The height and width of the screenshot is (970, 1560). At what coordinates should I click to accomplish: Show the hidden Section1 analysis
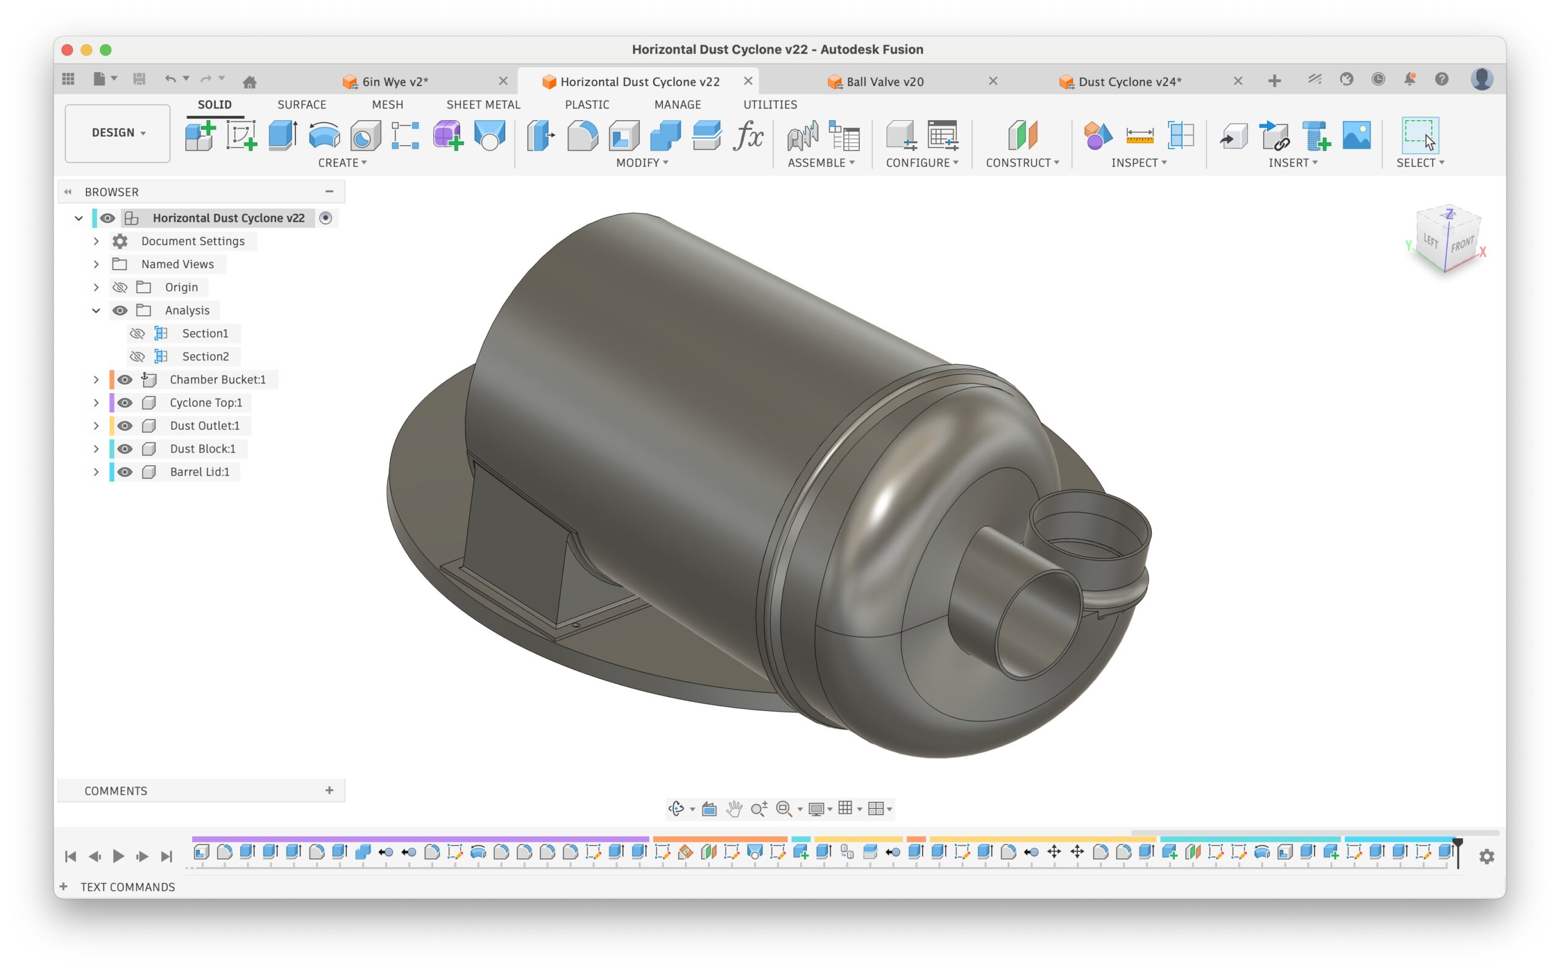pos(137,333)
